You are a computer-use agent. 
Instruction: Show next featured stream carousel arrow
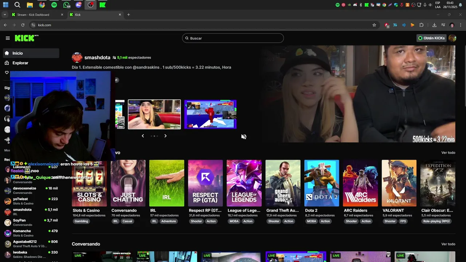click(165, 136)
